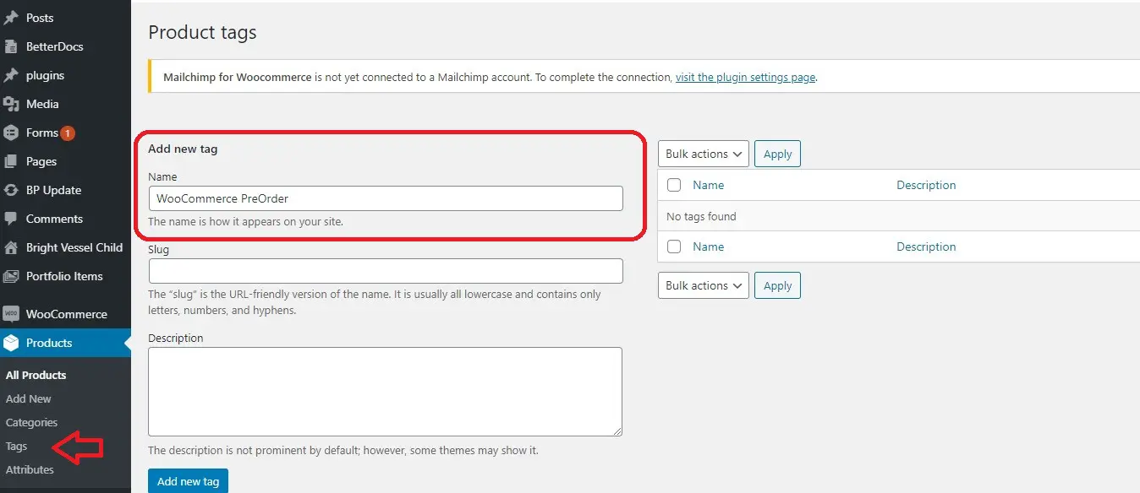The height and width of the screenshot is (493, 1140).
Task: Follow the visit the plugin settings page link
Action: (745, 77)
